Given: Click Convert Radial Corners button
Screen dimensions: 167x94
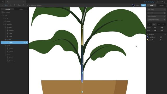Looking at the screenshot, I should 156,20.
